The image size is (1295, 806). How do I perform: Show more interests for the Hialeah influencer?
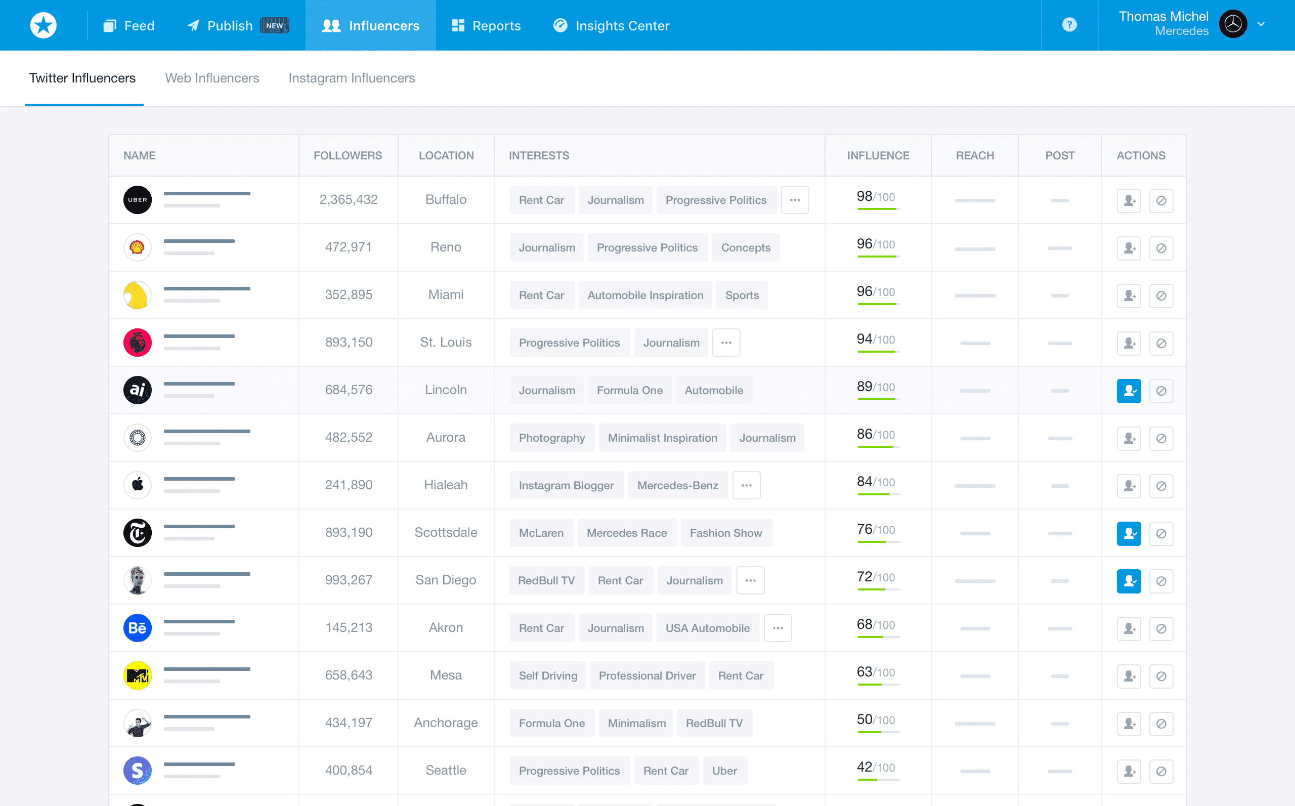coord(746,485)
